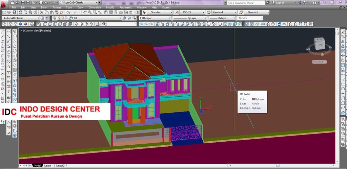Click TOP face of ViewCube

tap(320, 45)
